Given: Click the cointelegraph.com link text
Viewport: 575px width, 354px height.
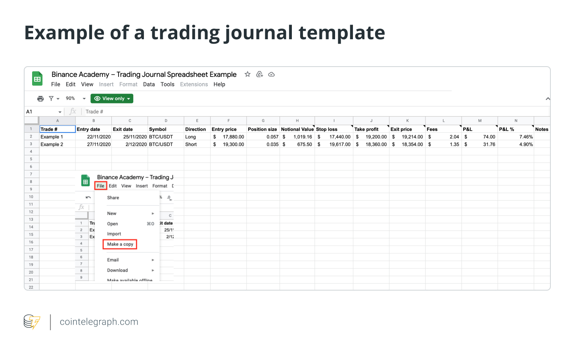Looking at the screenshot, I should coord(99,322).
